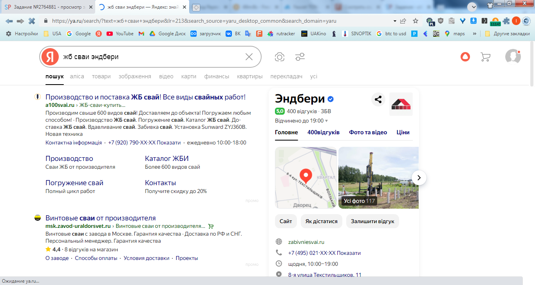
Task: Stop loading the page
Action: click(x=32, y=21)
